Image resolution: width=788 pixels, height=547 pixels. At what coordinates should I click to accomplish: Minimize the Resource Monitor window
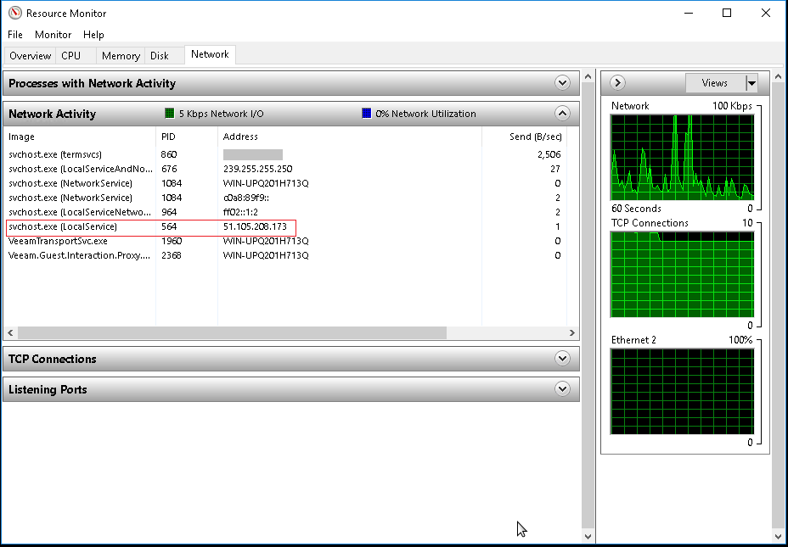coord(689,13)
